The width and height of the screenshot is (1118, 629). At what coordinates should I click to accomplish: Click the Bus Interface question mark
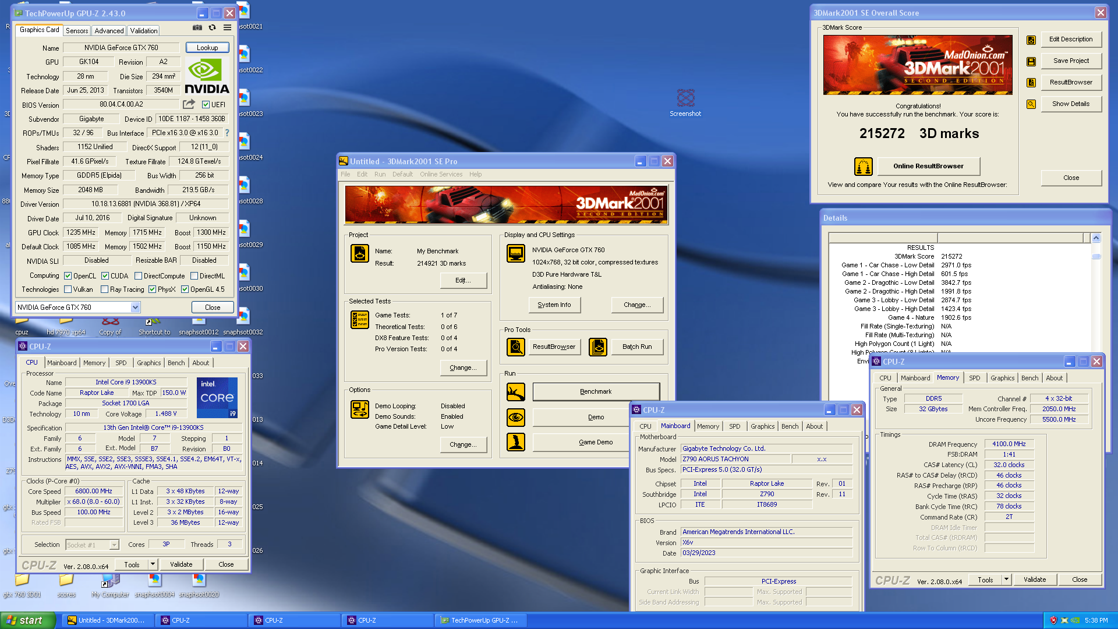point(227,133)
